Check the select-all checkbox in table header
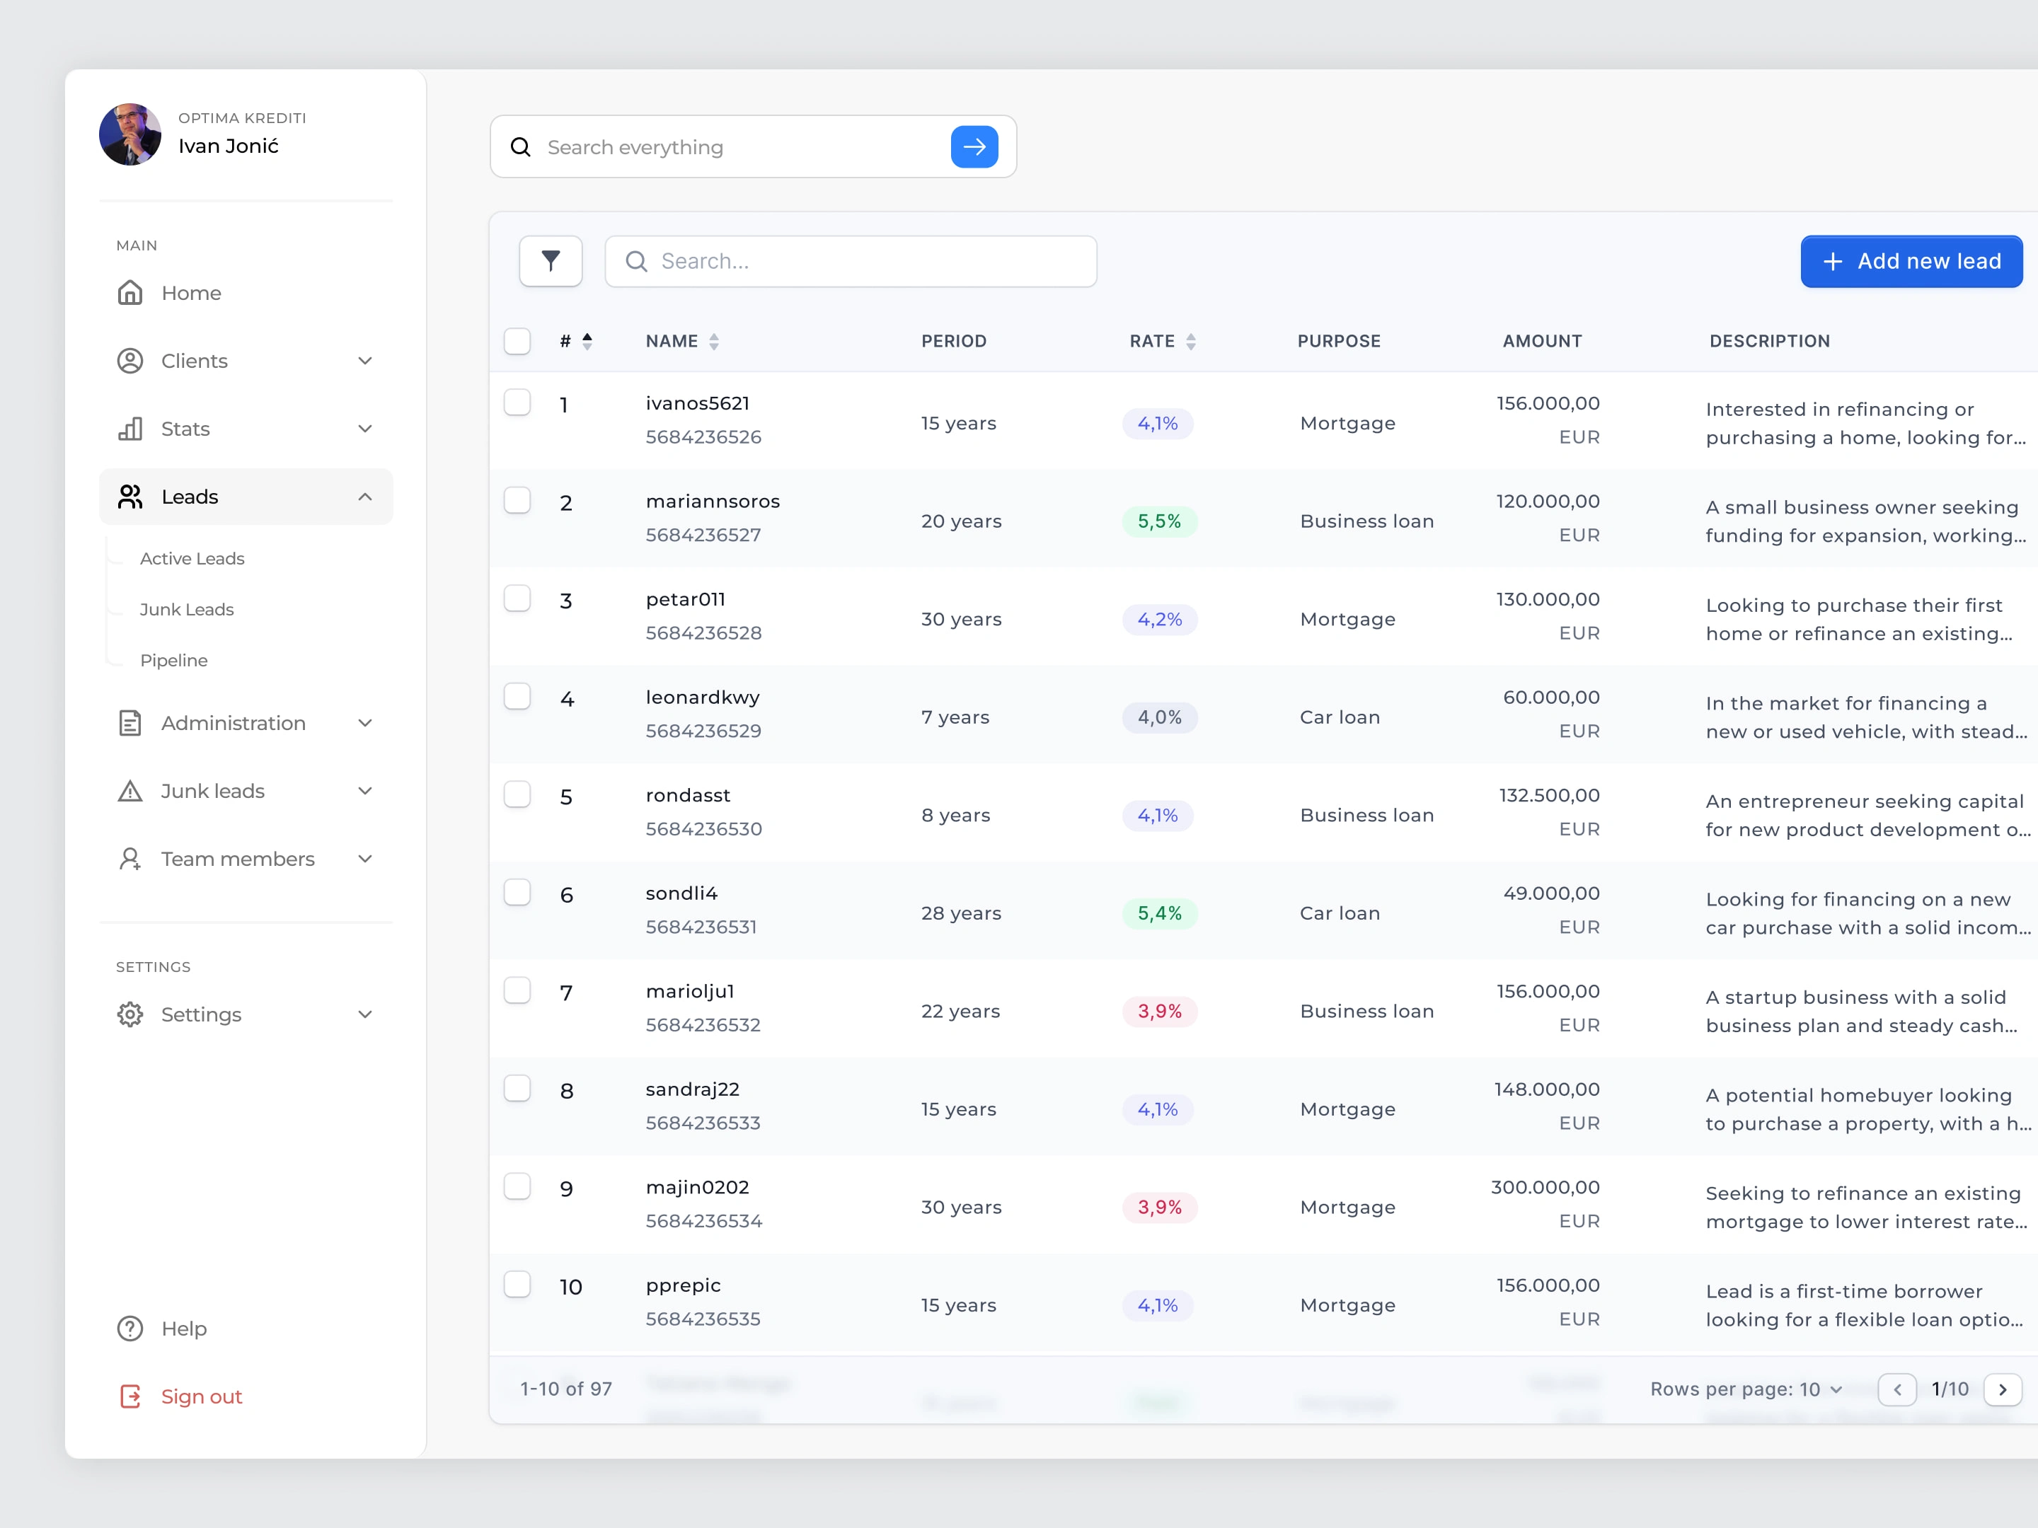 click(517, 342)
